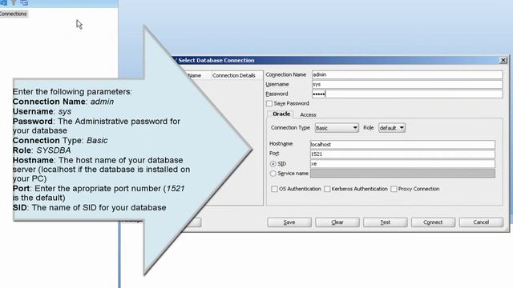Close the Select Database Connection dialog

(503, 60)
